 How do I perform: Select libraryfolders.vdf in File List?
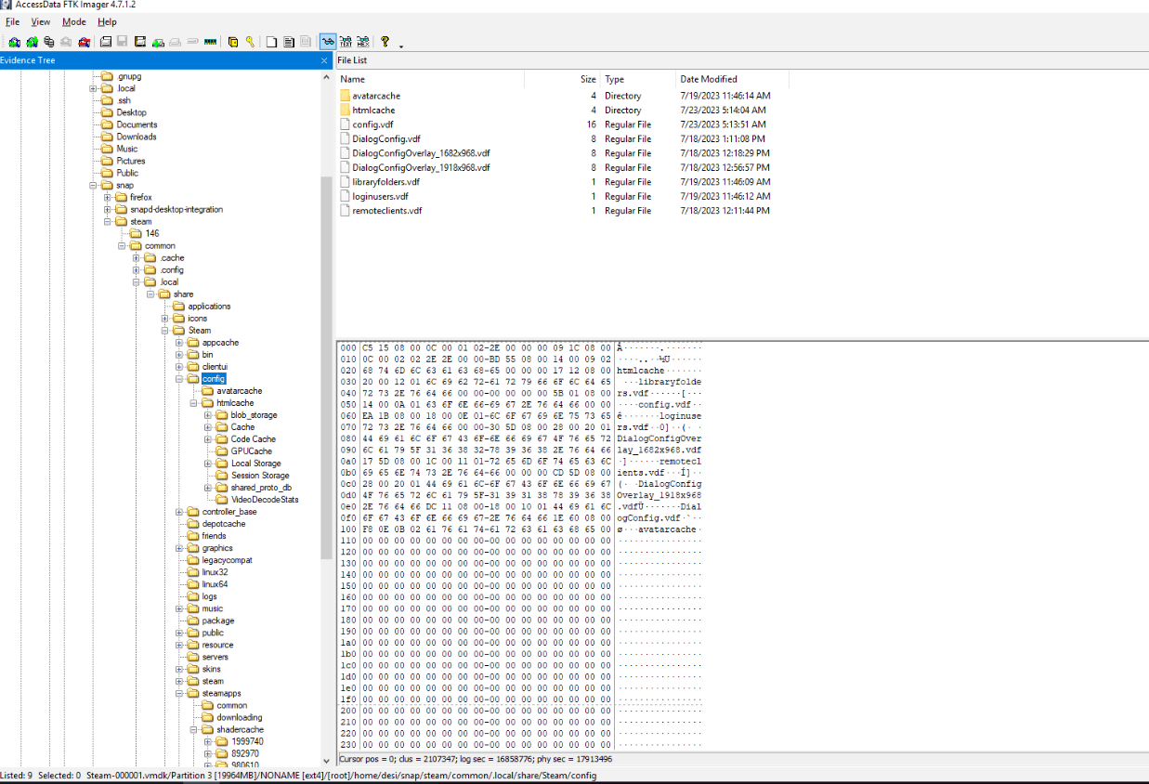click(x=385, y=182)
